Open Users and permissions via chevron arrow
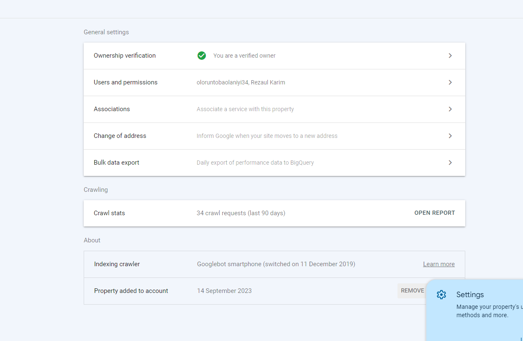Screen dimensions: 523x341 [450, 82]
